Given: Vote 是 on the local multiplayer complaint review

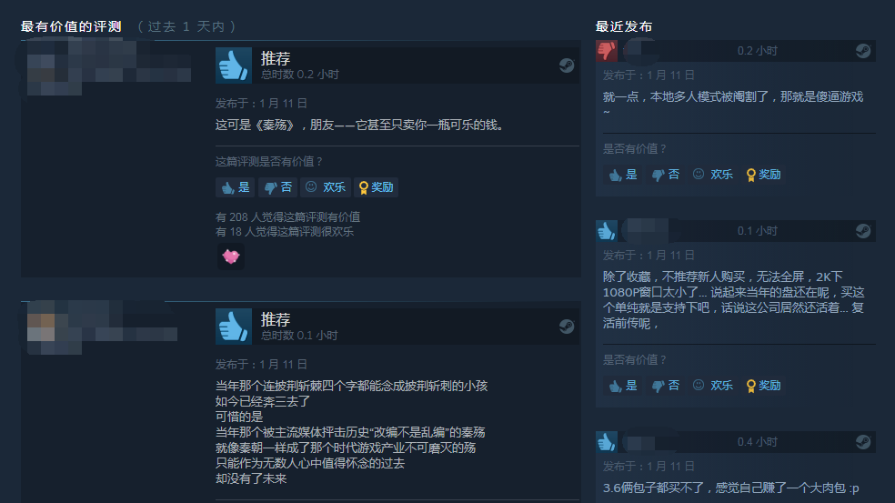Looking at the screenshot, I should 623,175.
